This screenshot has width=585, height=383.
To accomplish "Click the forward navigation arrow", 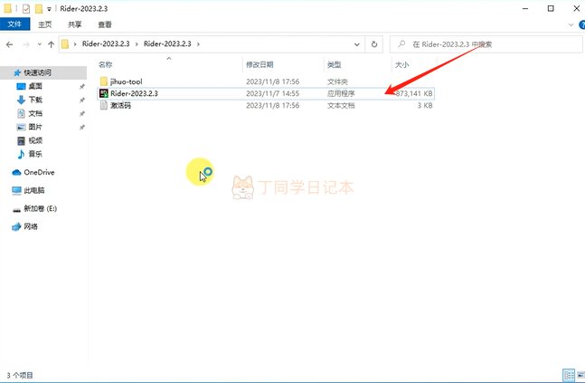I will point(26,44).
